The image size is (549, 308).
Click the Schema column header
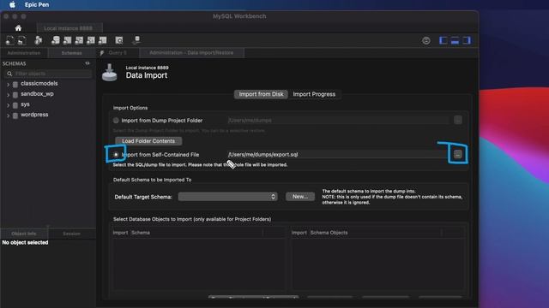[x=141, y=233]
